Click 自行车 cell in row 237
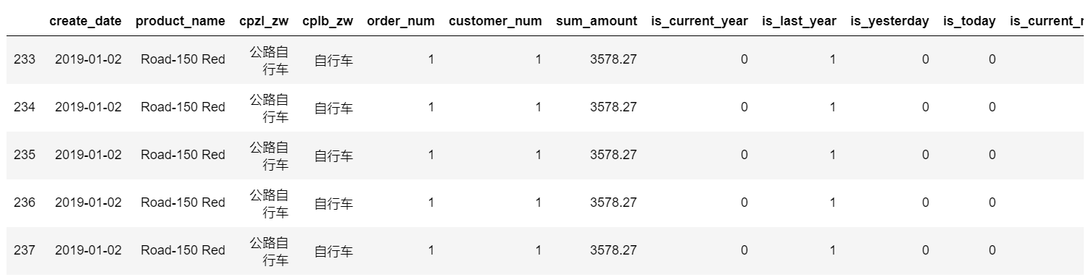 [x=333, y=251]
